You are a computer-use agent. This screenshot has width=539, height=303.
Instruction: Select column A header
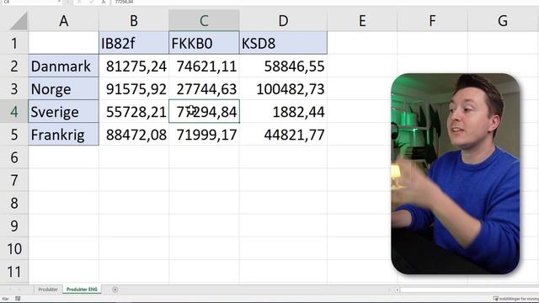[64, 21]
